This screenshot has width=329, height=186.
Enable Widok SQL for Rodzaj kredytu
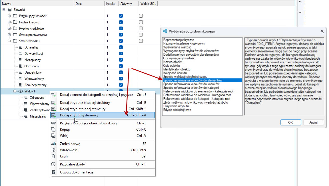141,22
